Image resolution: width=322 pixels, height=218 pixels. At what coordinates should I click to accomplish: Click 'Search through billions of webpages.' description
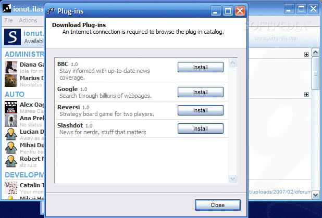tap(106, 96)
